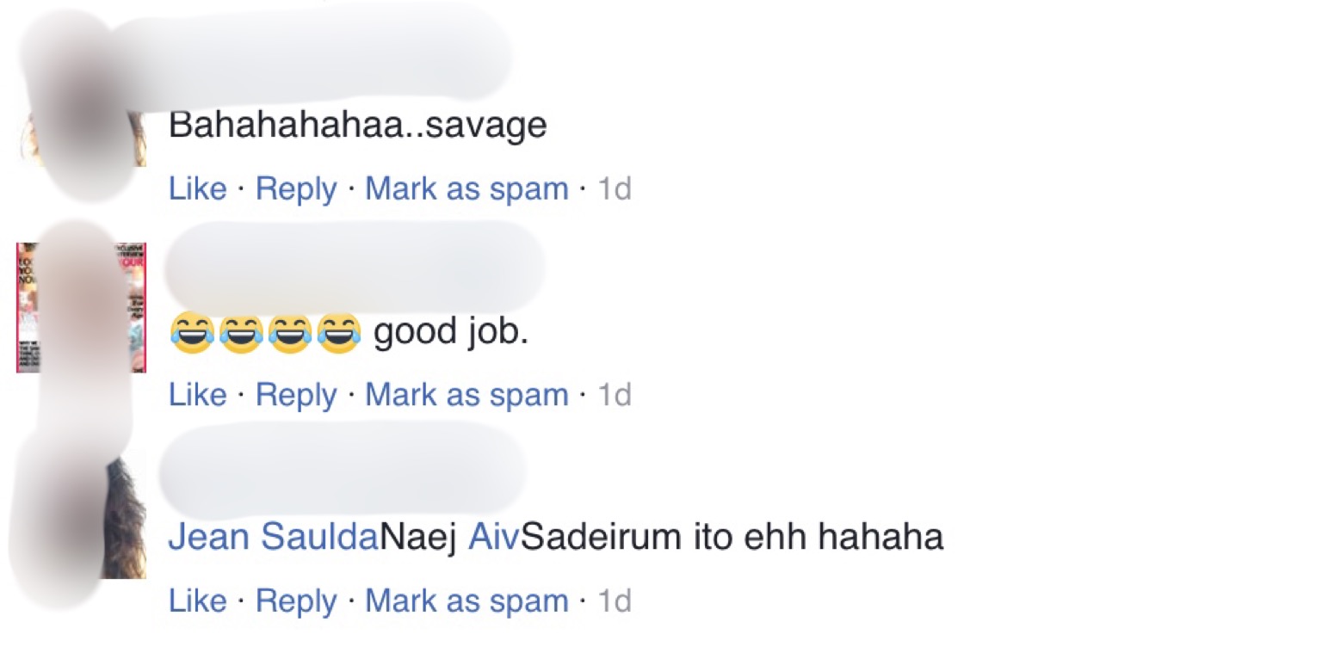This screenshot has height=659, width=1322.
Task: Mark the "Bahahahahaa..savage" comment as spam
Action: pos(466,188)
